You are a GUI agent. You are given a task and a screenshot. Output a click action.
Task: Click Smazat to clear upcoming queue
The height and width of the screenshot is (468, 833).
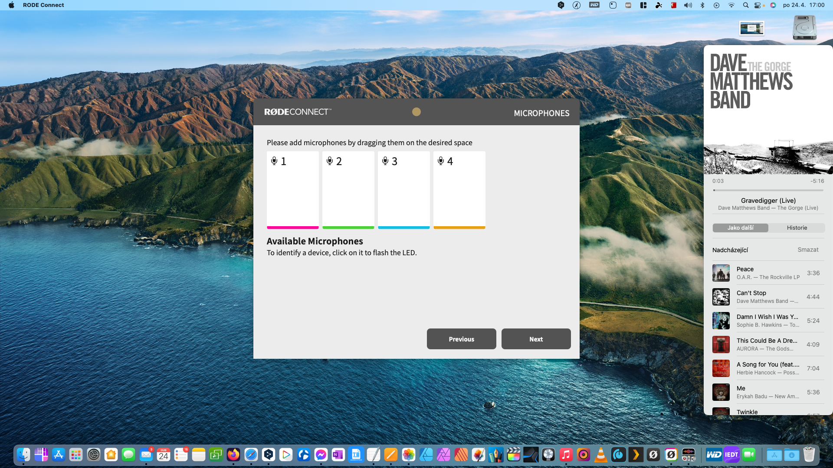[808, 250]
